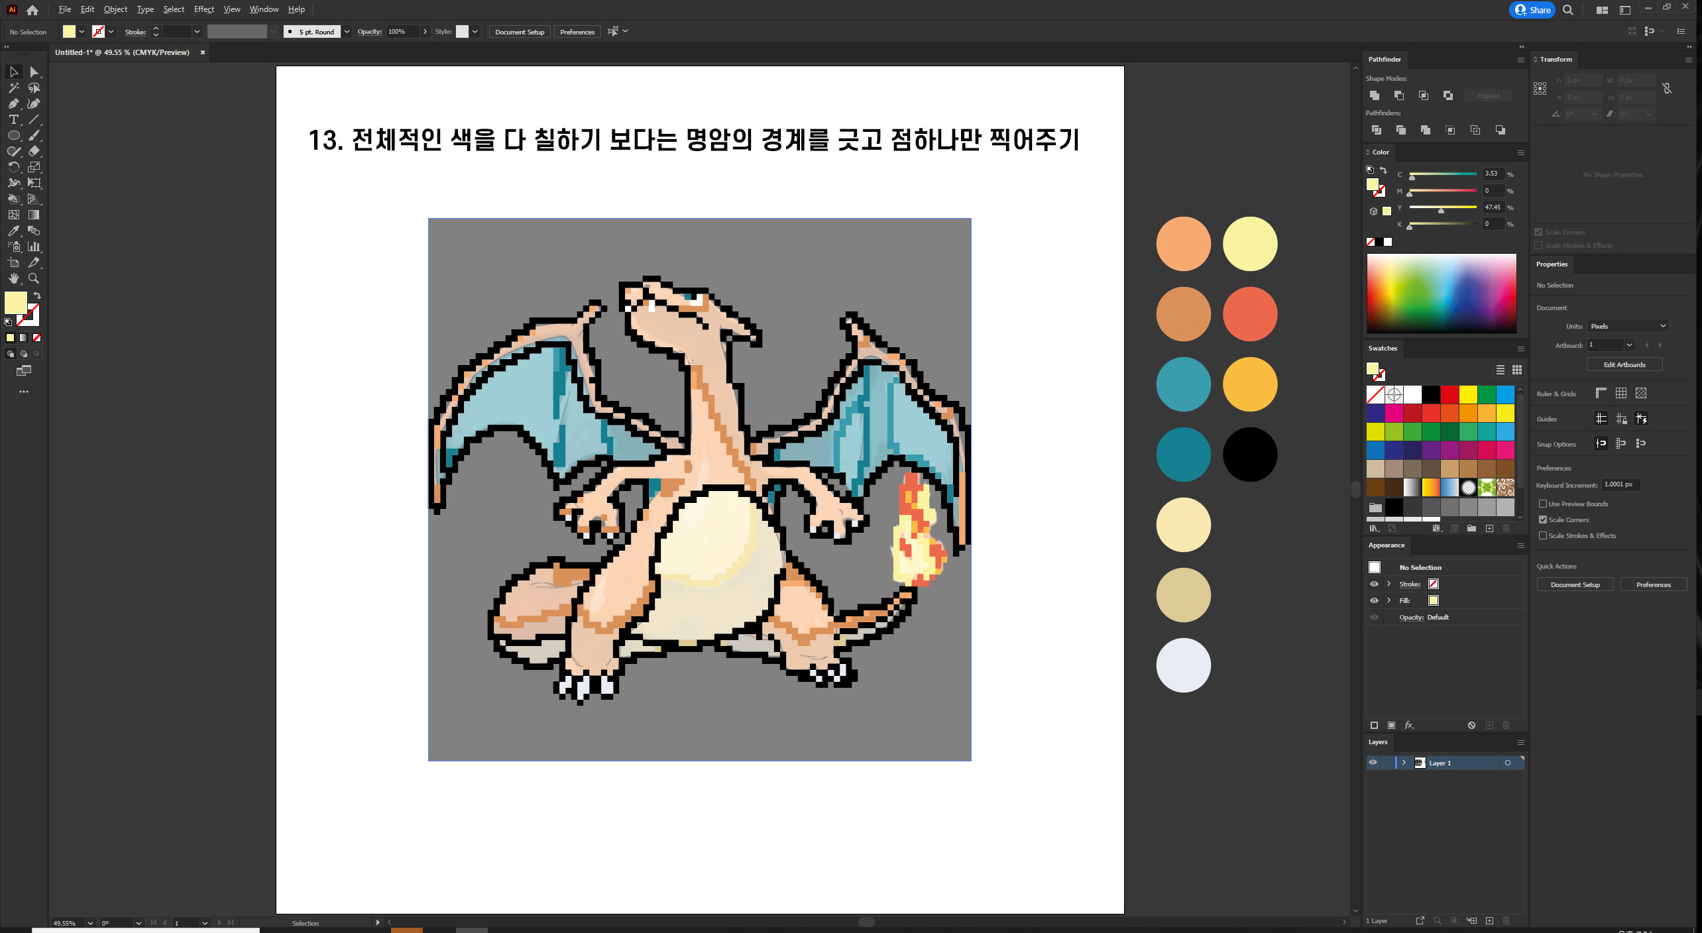The image size is (1702, 933).
Task: Select the Magic Wand tool
Action: tap(13, 87)
